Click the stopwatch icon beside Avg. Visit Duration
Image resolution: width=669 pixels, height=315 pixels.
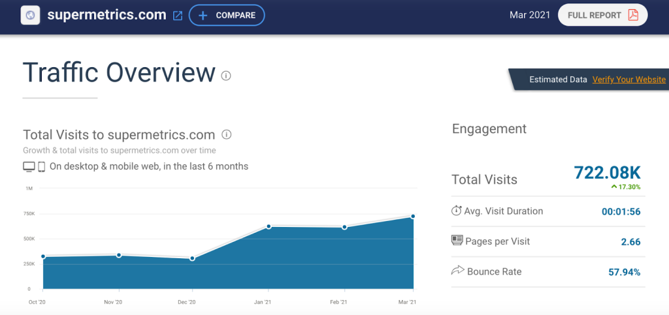pyautogui.click(x=457, y=210)
